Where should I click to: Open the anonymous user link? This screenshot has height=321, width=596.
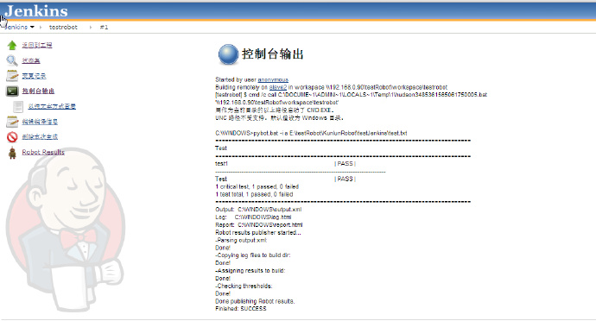[273, 79]
